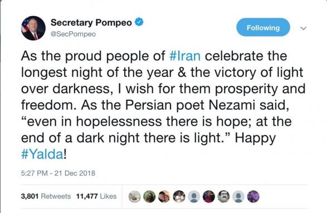
Task: Open the first liker avatar showing food
Action: pos(134,196)
